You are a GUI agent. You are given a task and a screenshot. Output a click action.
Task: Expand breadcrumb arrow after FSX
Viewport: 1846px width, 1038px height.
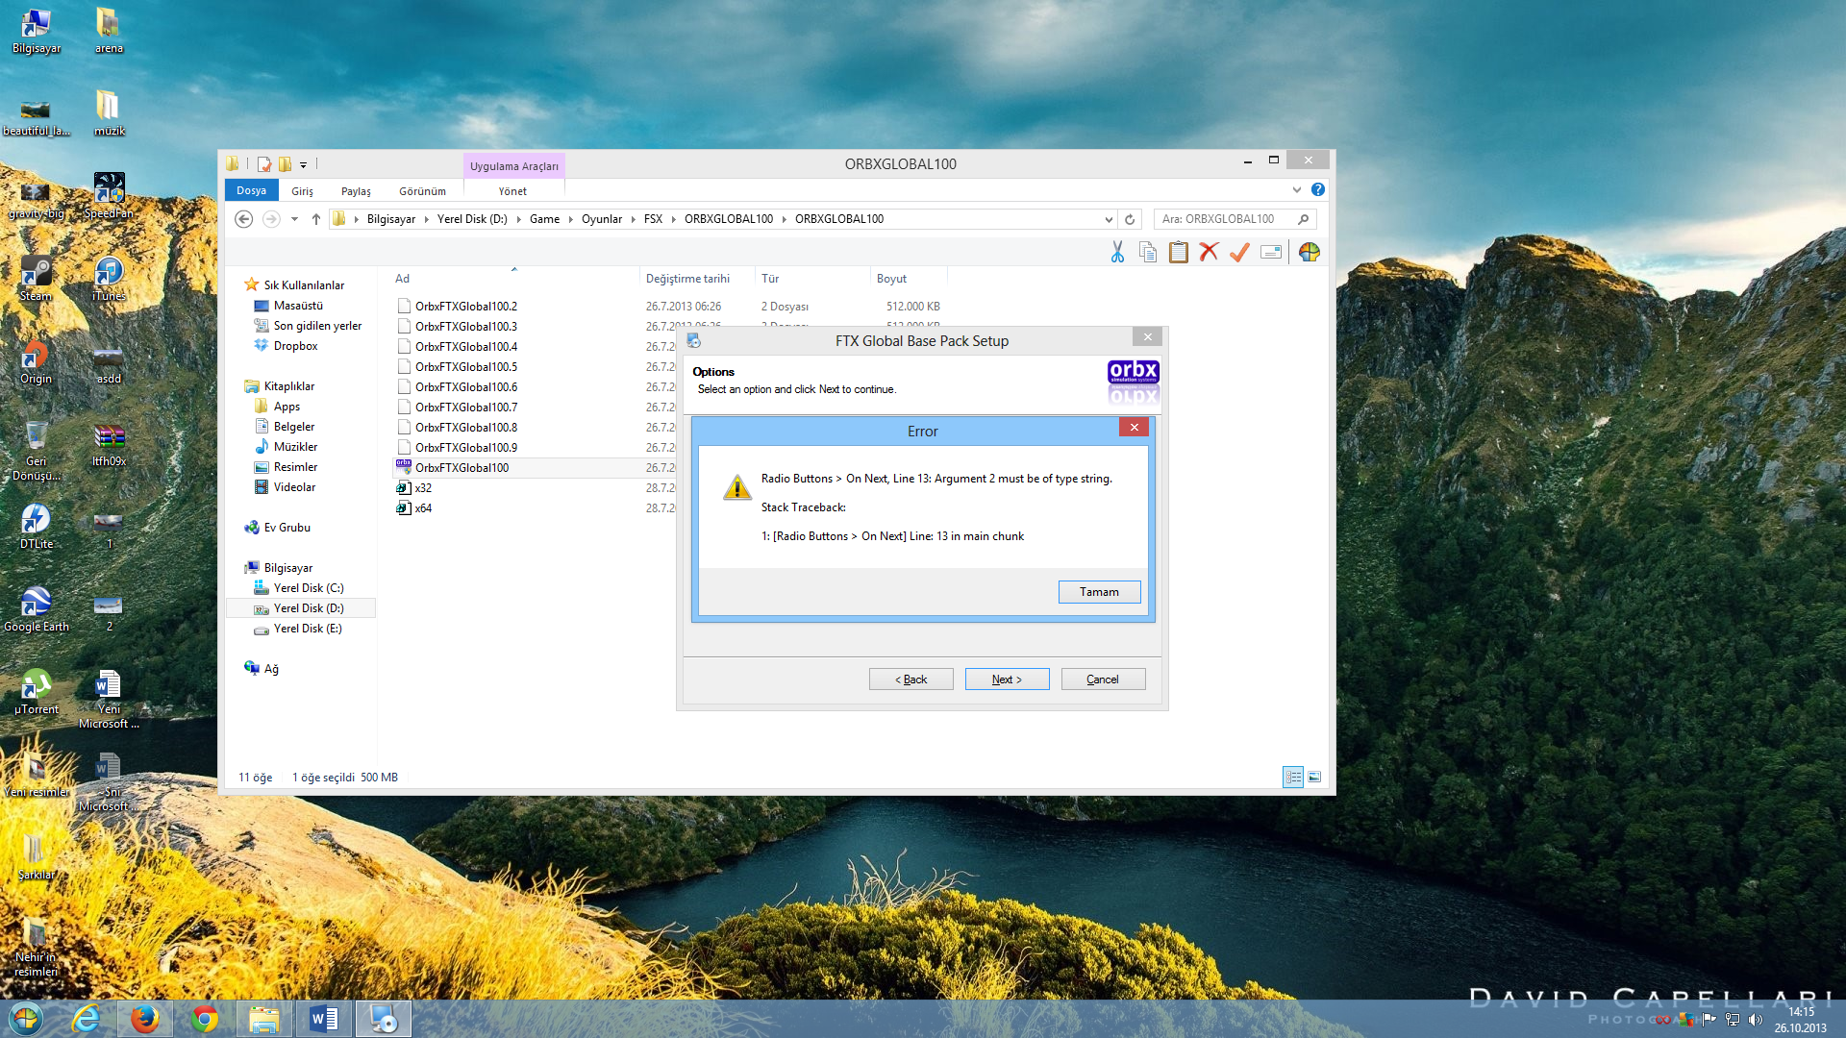673,219
